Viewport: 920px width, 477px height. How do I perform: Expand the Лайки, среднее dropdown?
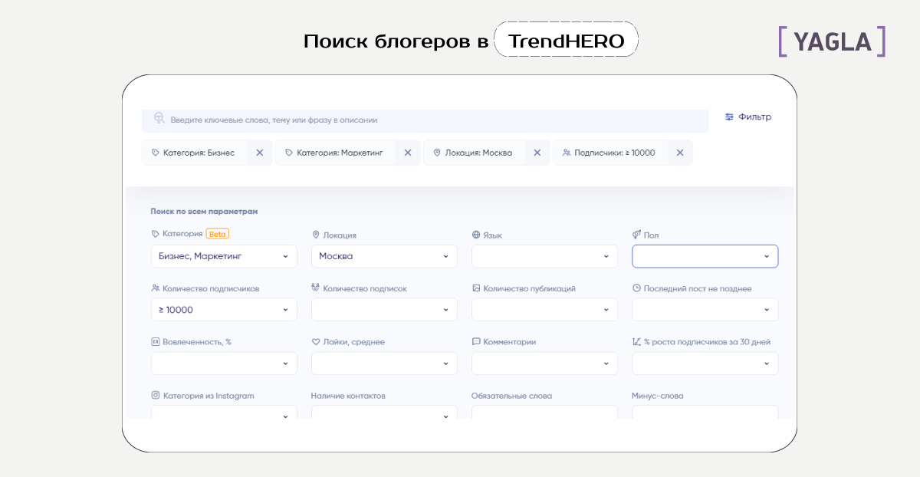pos(384,364)
